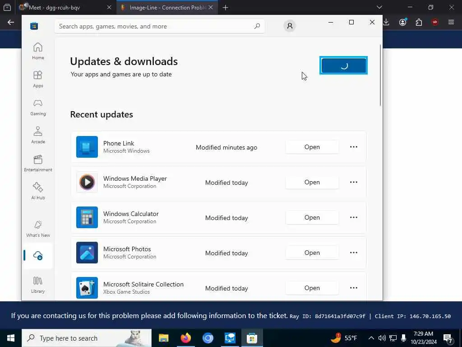462x347 pixels.
Task: Open Library in Store sidebar
Action: click(38, 285)
